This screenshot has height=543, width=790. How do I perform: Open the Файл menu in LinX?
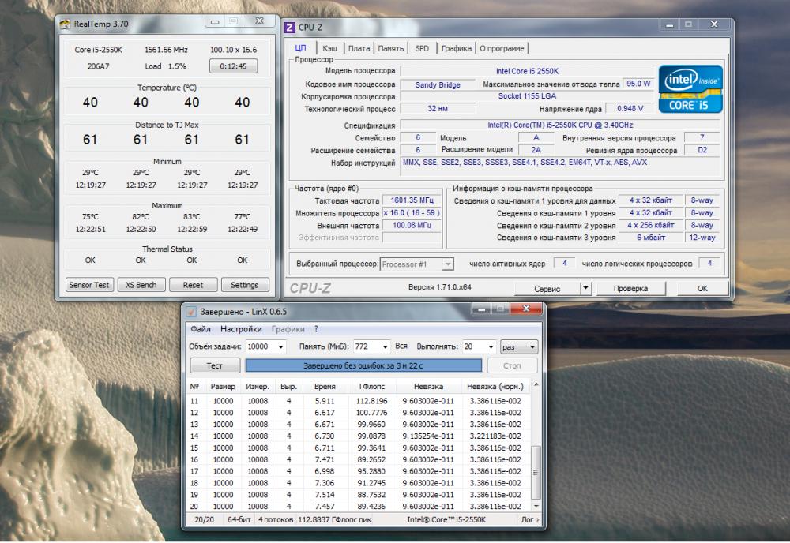(x=201, y=329)
